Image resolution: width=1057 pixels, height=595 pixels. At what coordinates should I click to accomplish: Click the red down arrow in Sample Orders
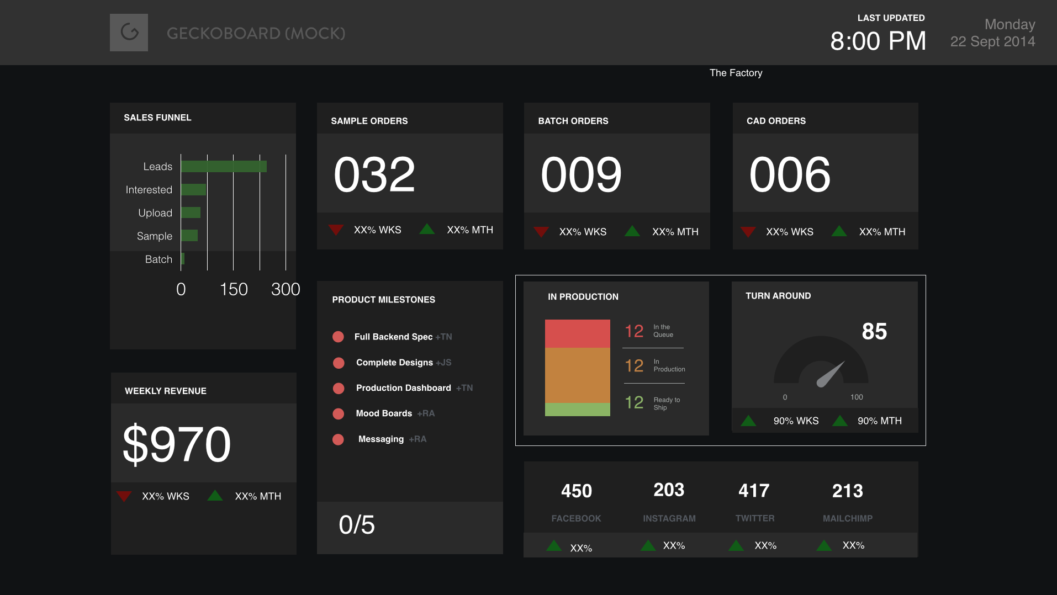pos(336,230)
